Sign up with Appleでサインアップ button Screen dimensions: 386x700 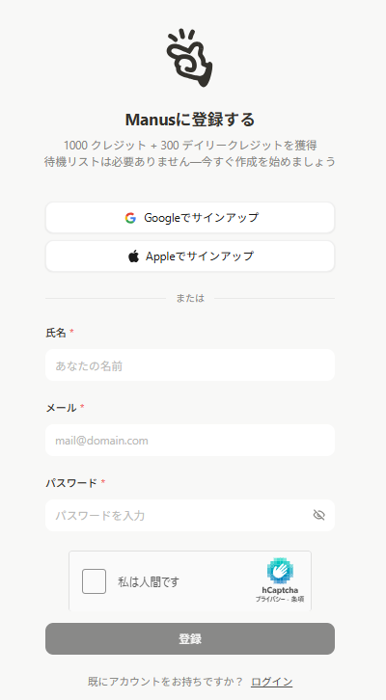pos(190,256)
